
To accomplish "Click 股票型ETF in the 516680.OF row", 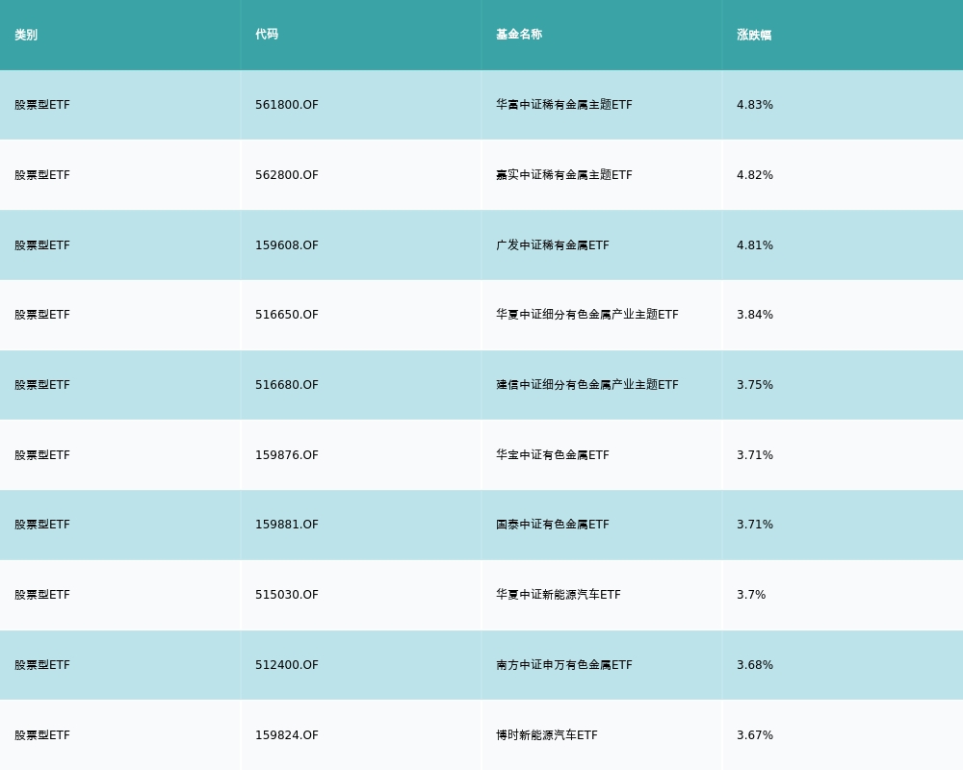I will (x=42, y=385).
